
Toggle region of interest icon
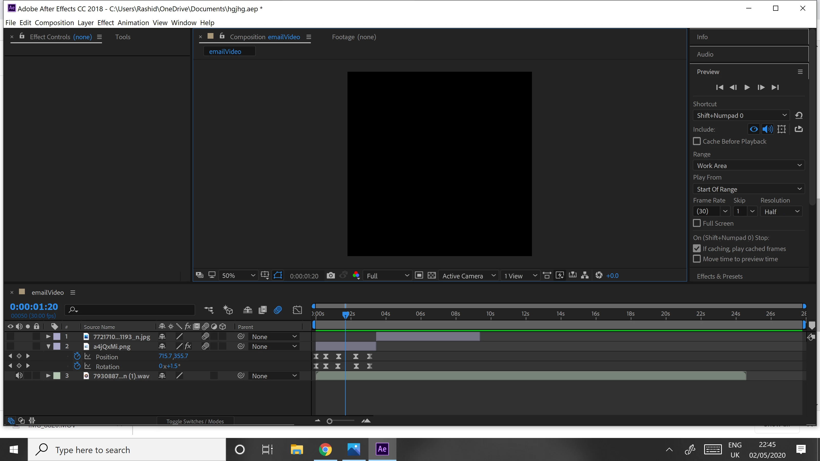(x=419, y=276)
